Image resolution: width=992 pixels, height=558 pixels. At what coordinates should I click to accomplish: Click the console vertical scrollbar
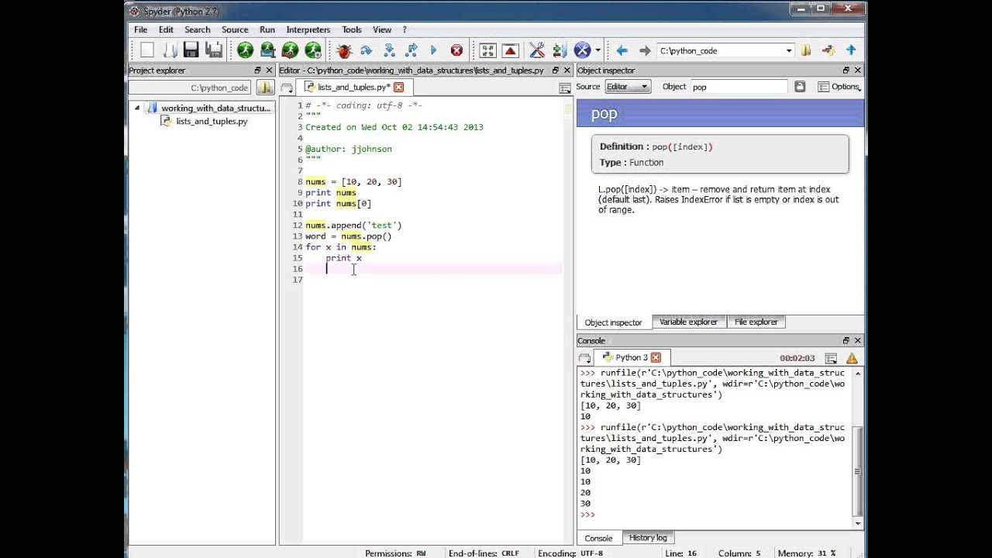pos(857,470)
